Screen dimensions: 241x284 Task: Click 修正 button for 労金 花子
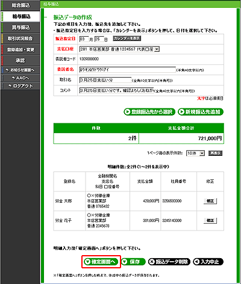click(x=210, y=221)
